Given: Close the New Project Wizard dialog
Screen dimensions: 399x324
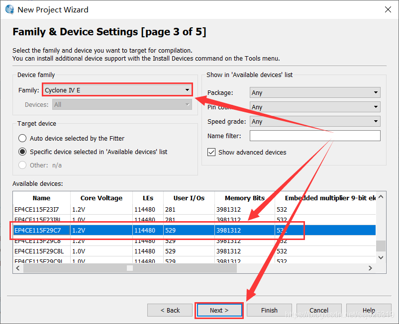Looking at the screenshot, I should 388,9.
